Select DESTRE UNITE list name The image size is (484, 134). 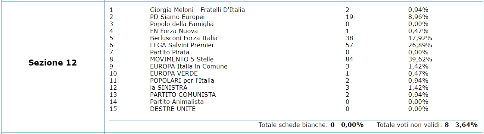tap(173, 109)
